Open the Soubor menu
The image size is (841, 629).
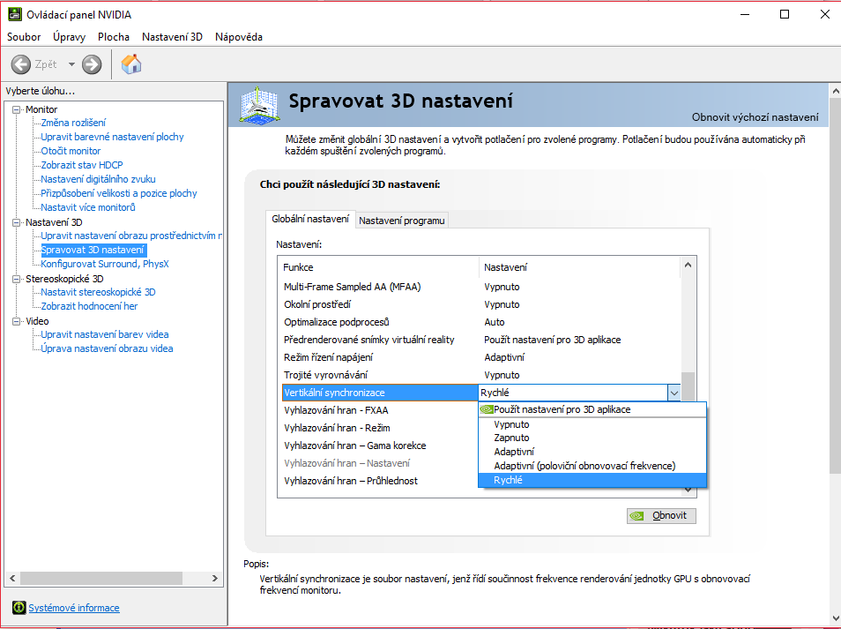(x=24, y=36)
